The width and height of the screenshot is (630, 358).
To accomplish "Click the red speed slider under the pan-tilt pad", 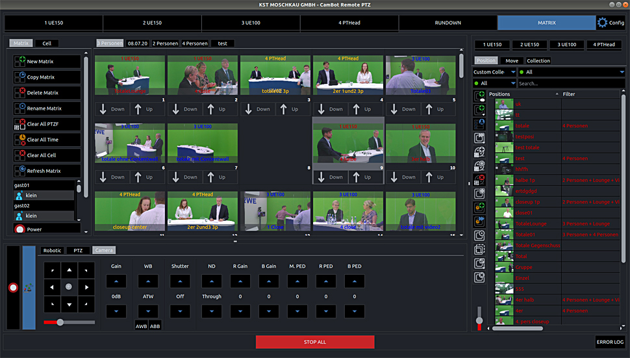I will pos(60,322).
